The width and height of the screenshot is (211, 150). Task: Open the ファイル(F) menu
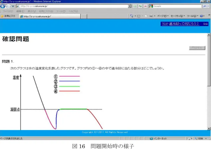[8, 11]
